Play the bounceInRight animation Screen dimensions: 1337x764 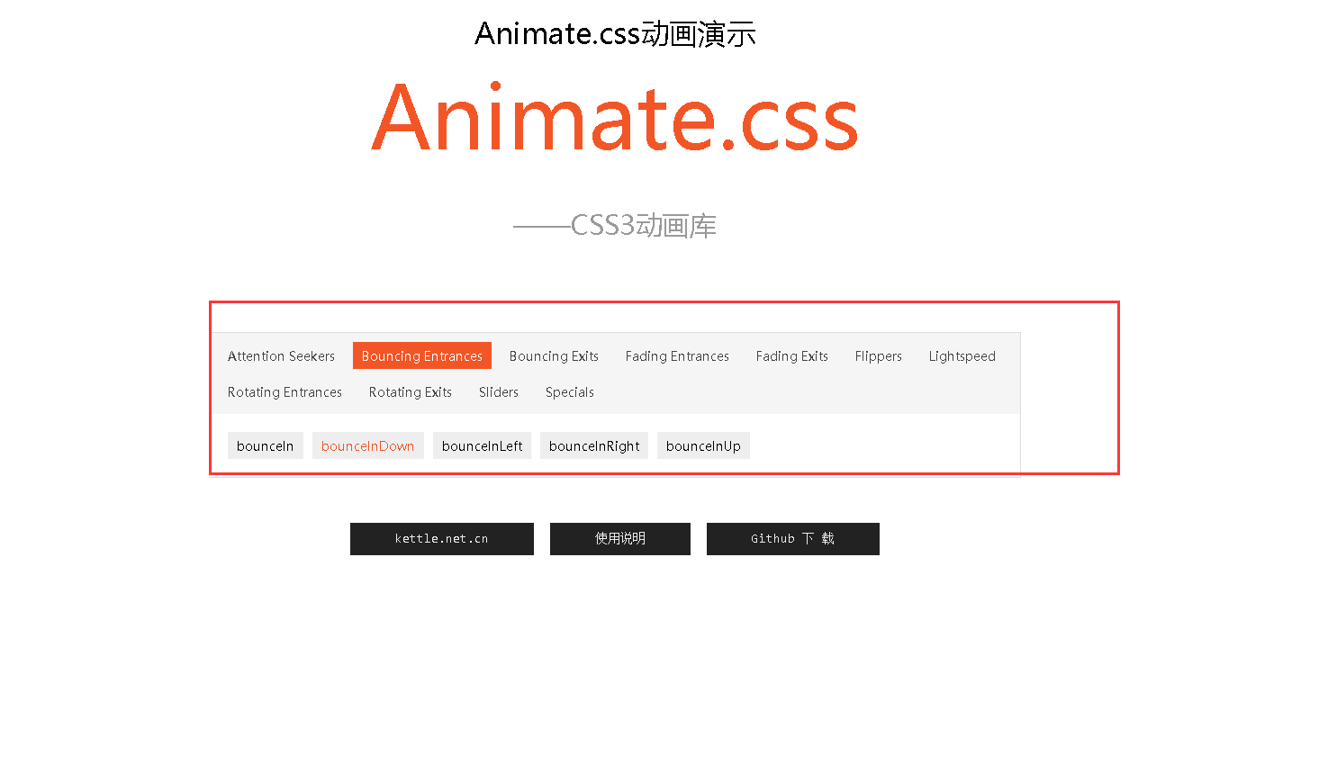click(594, 446)
